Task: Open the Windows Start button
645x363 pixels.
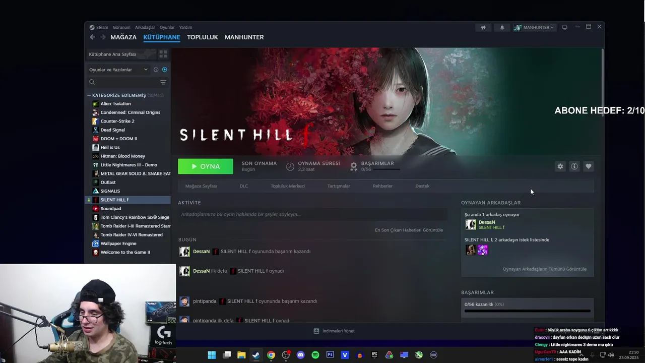Action: [212, 355]
